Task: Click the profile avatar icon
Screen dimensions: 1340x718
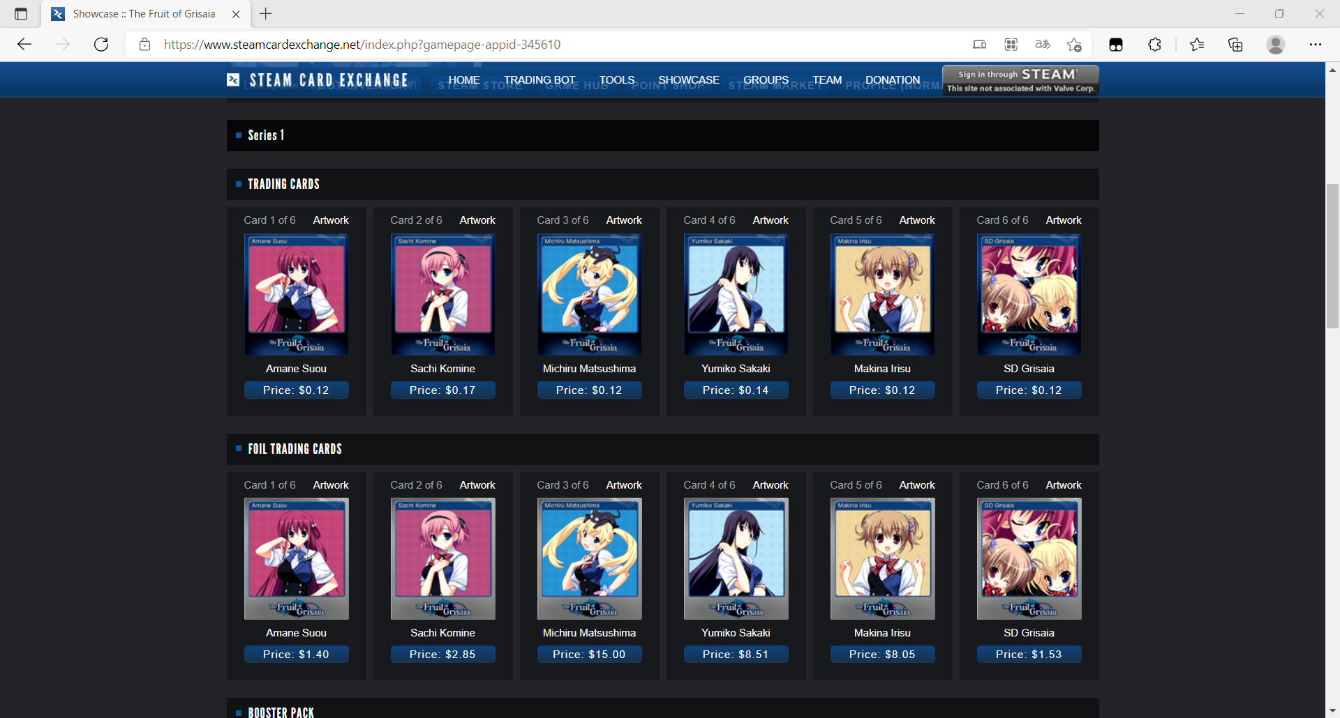Action: pyautogui.click(x=1276, y=45)
